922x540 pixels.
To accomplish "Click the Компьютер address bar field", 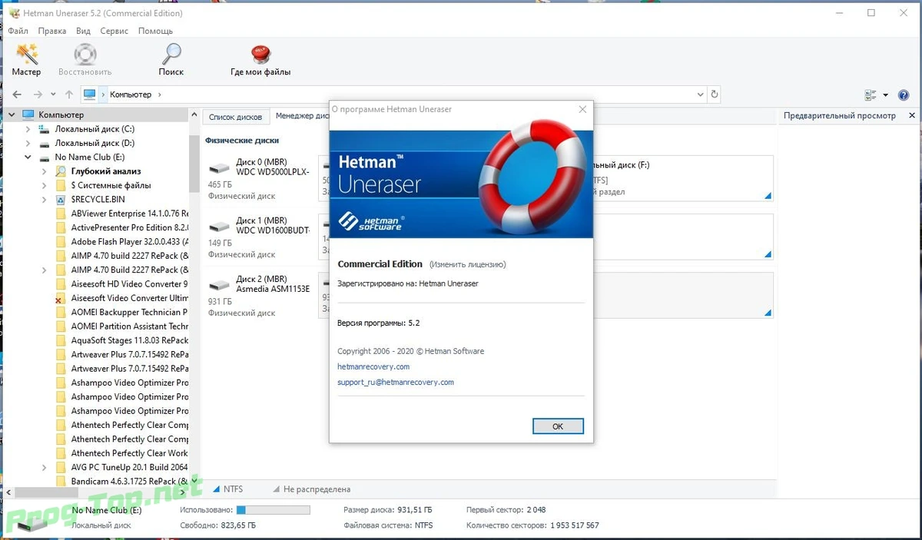I will click(393, 94).
